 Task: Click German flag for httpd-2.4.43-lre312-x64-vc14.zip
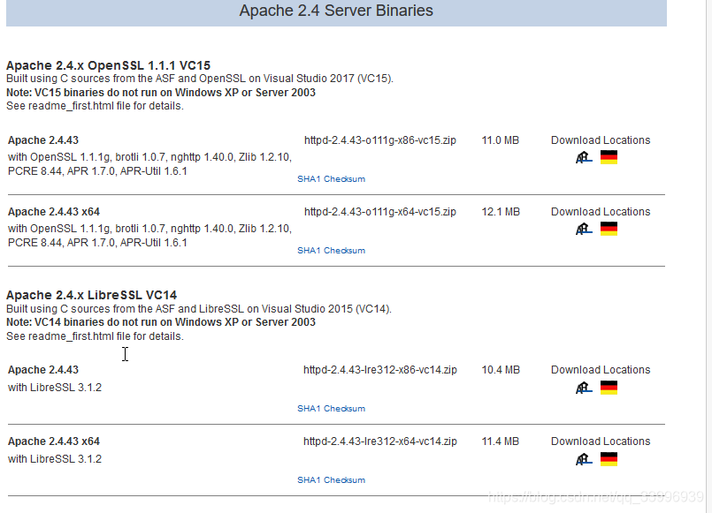609,459
